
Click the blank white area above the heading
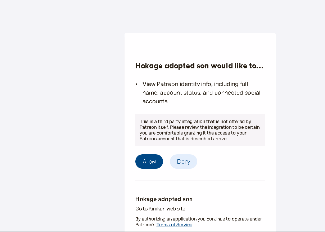(200, 47)
